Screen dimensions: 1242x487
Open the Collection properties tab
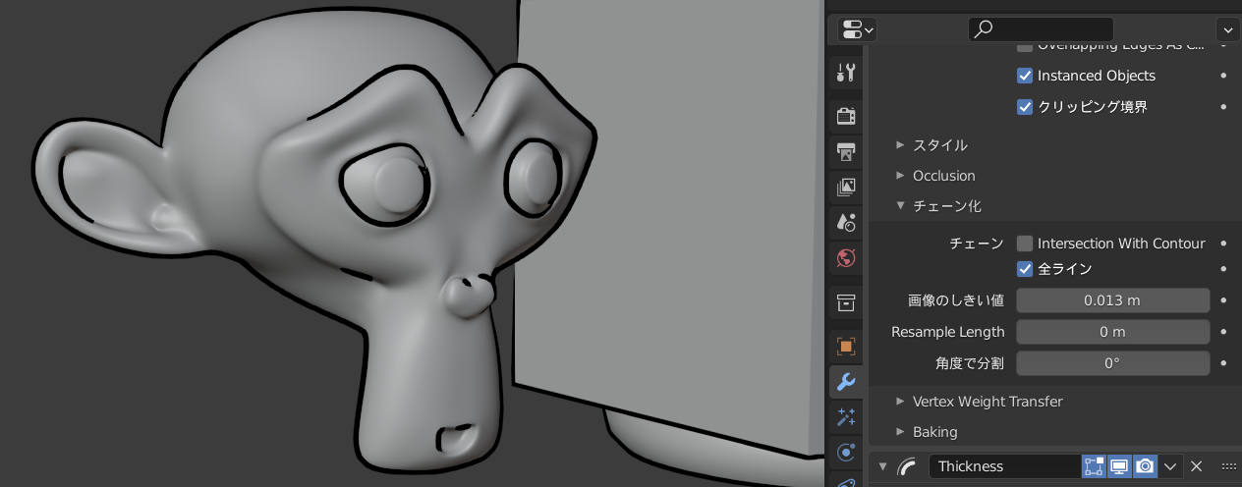(x=846, y=301)
